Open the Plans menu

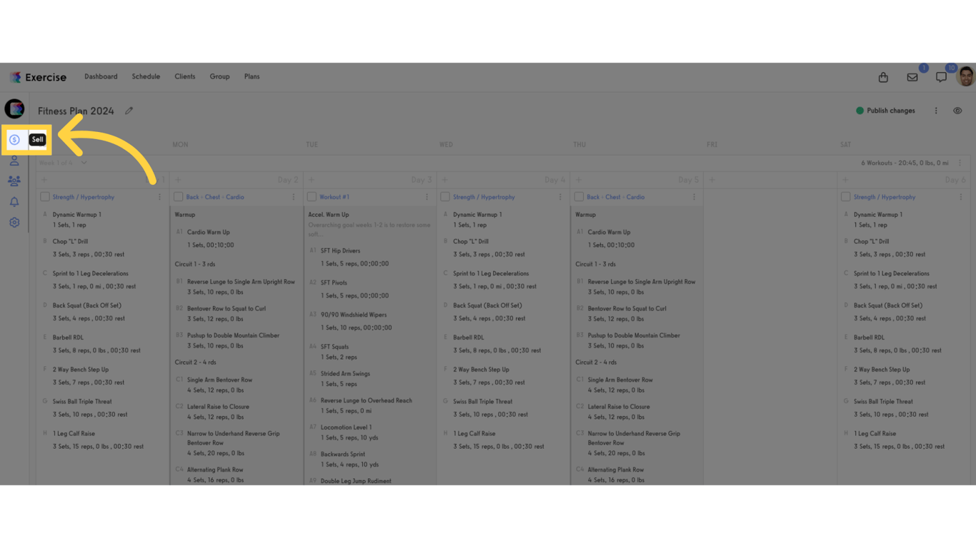(252, 77)
